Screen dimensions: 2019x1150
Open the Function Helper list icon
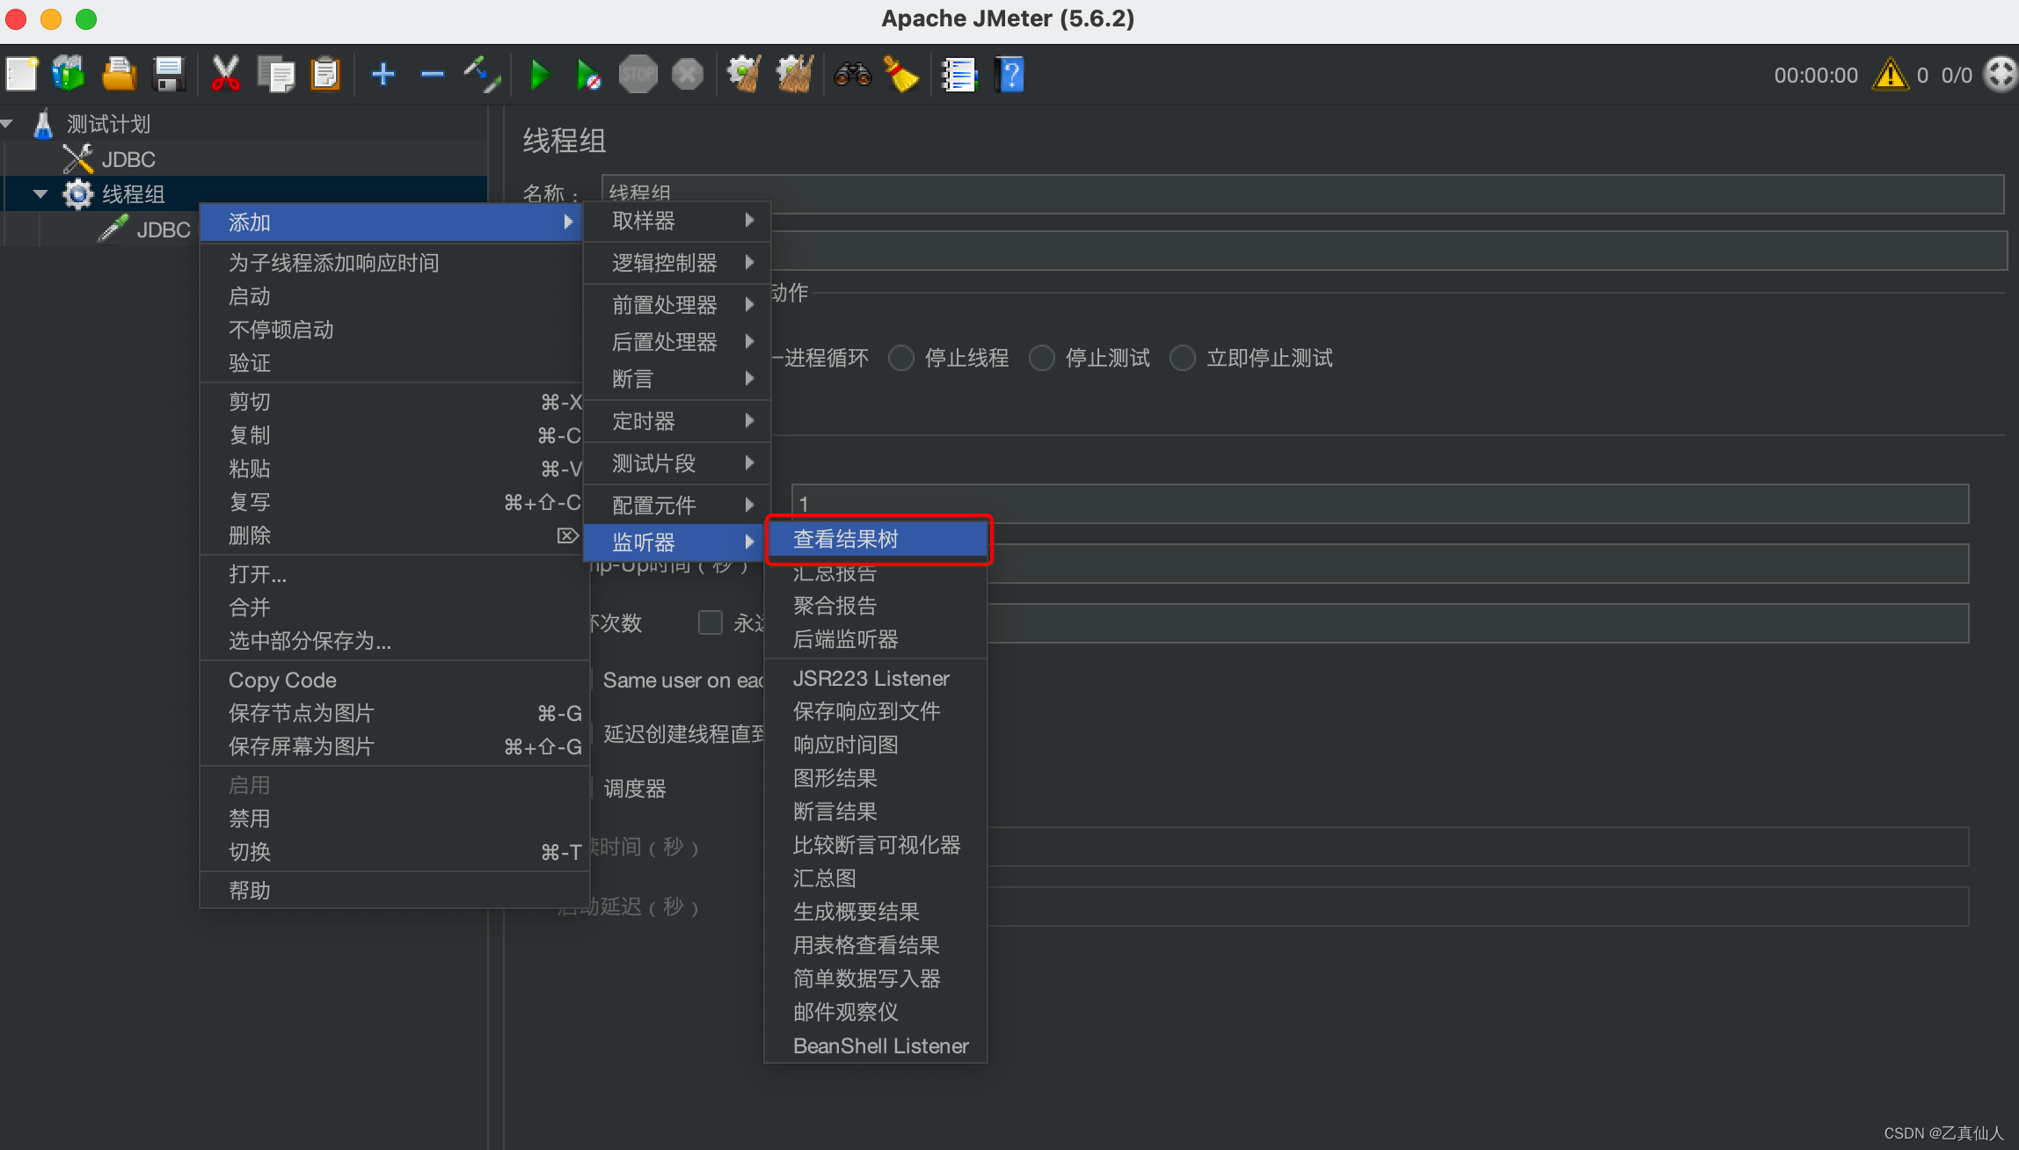pos(959,75)
